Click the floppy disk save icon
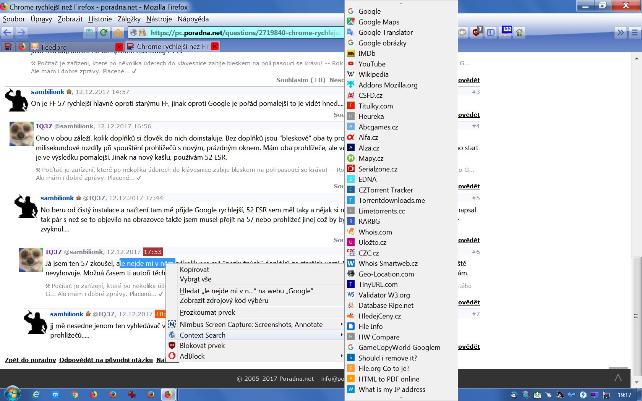Screen dimensions: 642x401 [89, 33]
